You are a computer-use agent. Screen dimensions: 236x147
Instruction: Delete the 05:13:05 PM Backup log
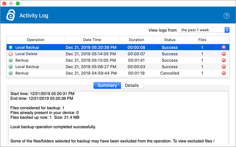(x=224, y=60)
